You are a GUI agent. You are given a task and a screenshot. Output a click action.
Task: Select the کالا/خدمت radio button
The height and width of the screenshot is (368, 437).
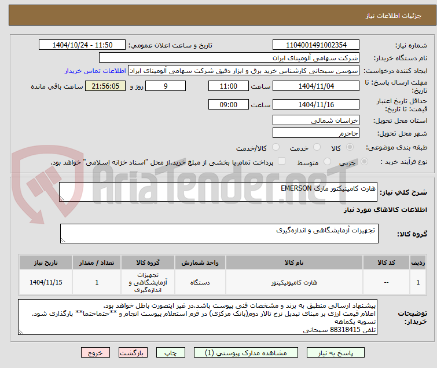pos(276,147)
